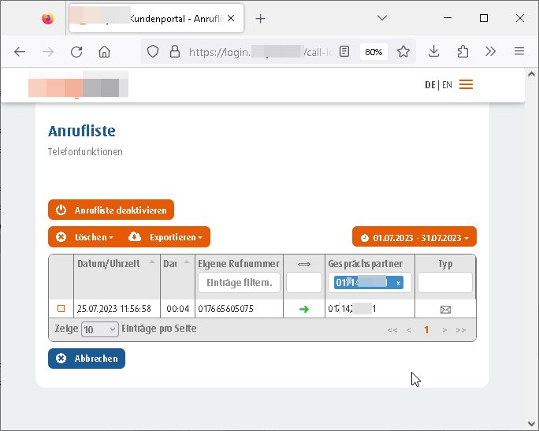Switch language to DE
The height and width of the screenshot is (431, 539).
tap(429, 85)
